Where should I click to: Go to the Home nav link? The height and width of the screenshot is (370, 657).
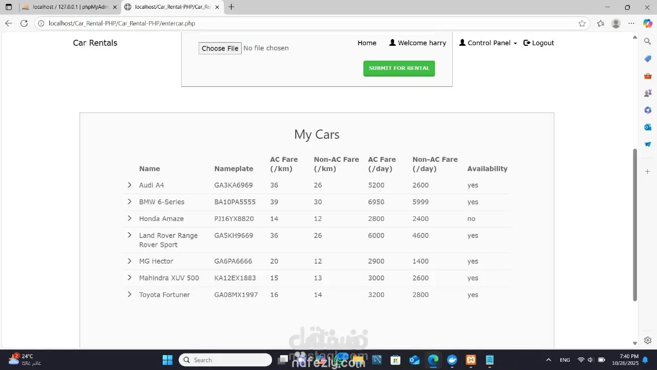(367, 43)
